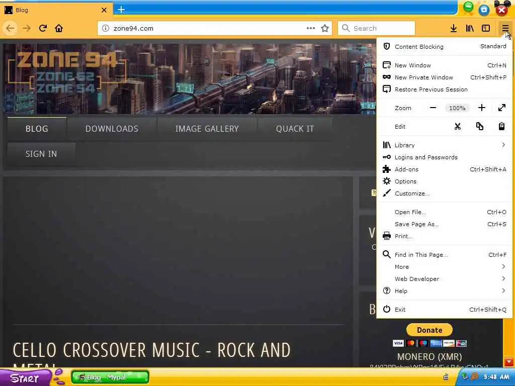Select Print… from the menu
The image size is (515, 386).
coord(445,236)
